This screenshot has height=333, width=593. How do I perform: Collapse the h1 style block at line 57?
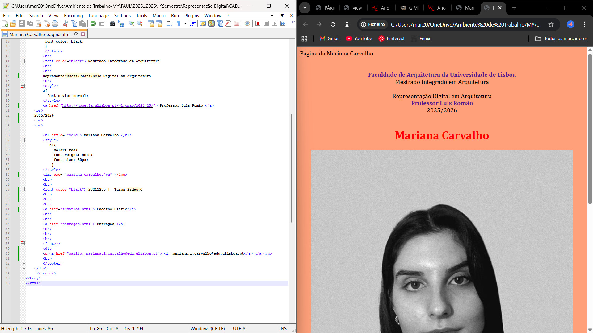(x=23, y=140)
